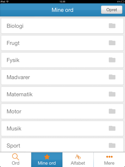Click the Opret button
Viewport: 125px width, 167px height.
click(x=111, y=10)
